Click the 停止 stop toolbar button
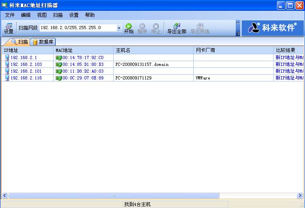The height and width of the screenshot is (208, 305). coord(156,28)
